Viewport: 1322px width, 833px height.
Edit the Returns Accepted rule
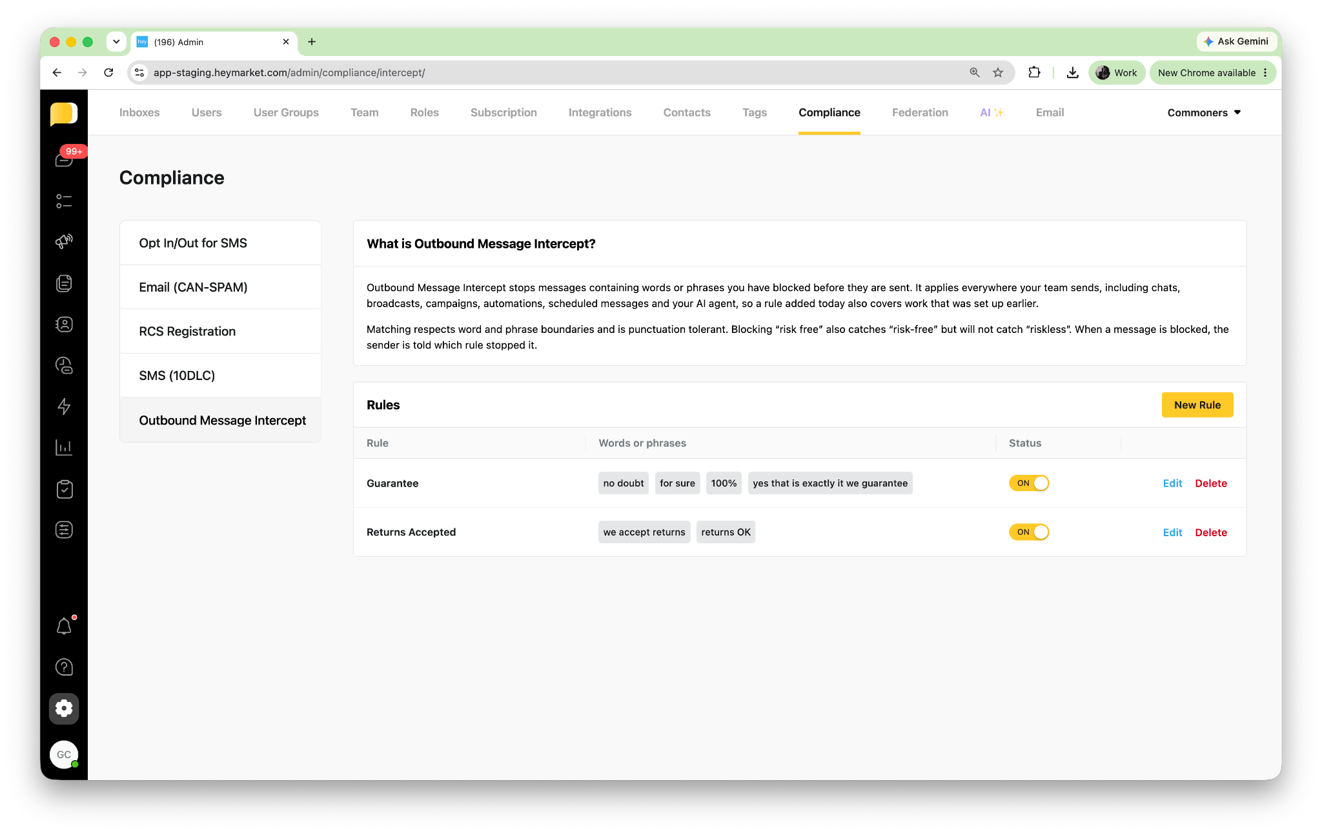(1172, 532)
